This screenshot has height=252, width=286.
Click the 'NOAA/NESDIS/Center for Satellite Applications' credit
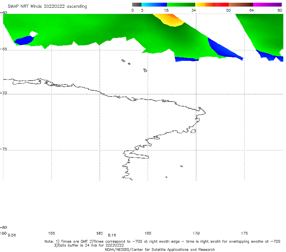click(x=160, y=249)
